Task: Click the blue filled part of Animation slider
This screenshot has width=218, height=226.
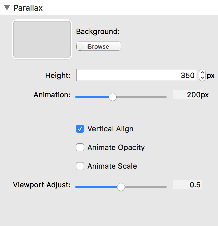Action: coord(92,97)
